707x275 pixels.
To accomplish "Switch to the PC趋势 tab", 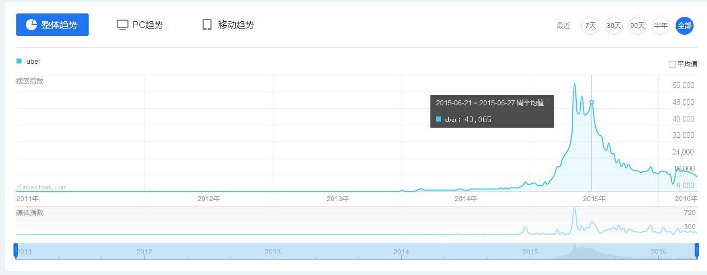I will coord(140,25).
